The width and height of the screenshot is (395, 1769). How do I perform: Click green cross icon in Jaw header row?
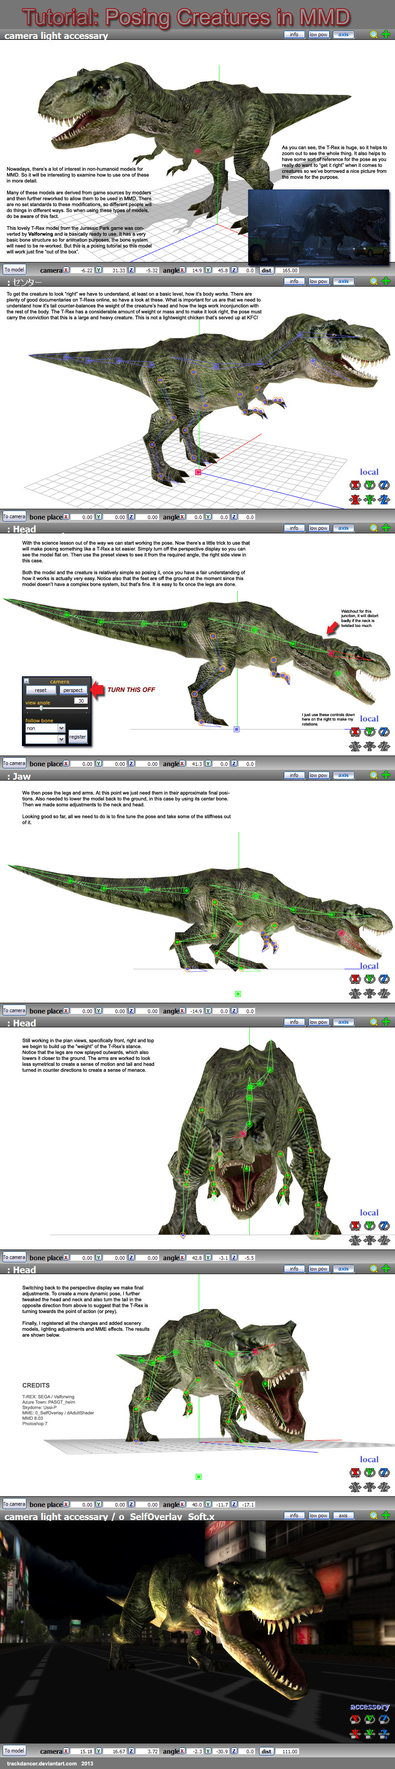pos(386,775)
